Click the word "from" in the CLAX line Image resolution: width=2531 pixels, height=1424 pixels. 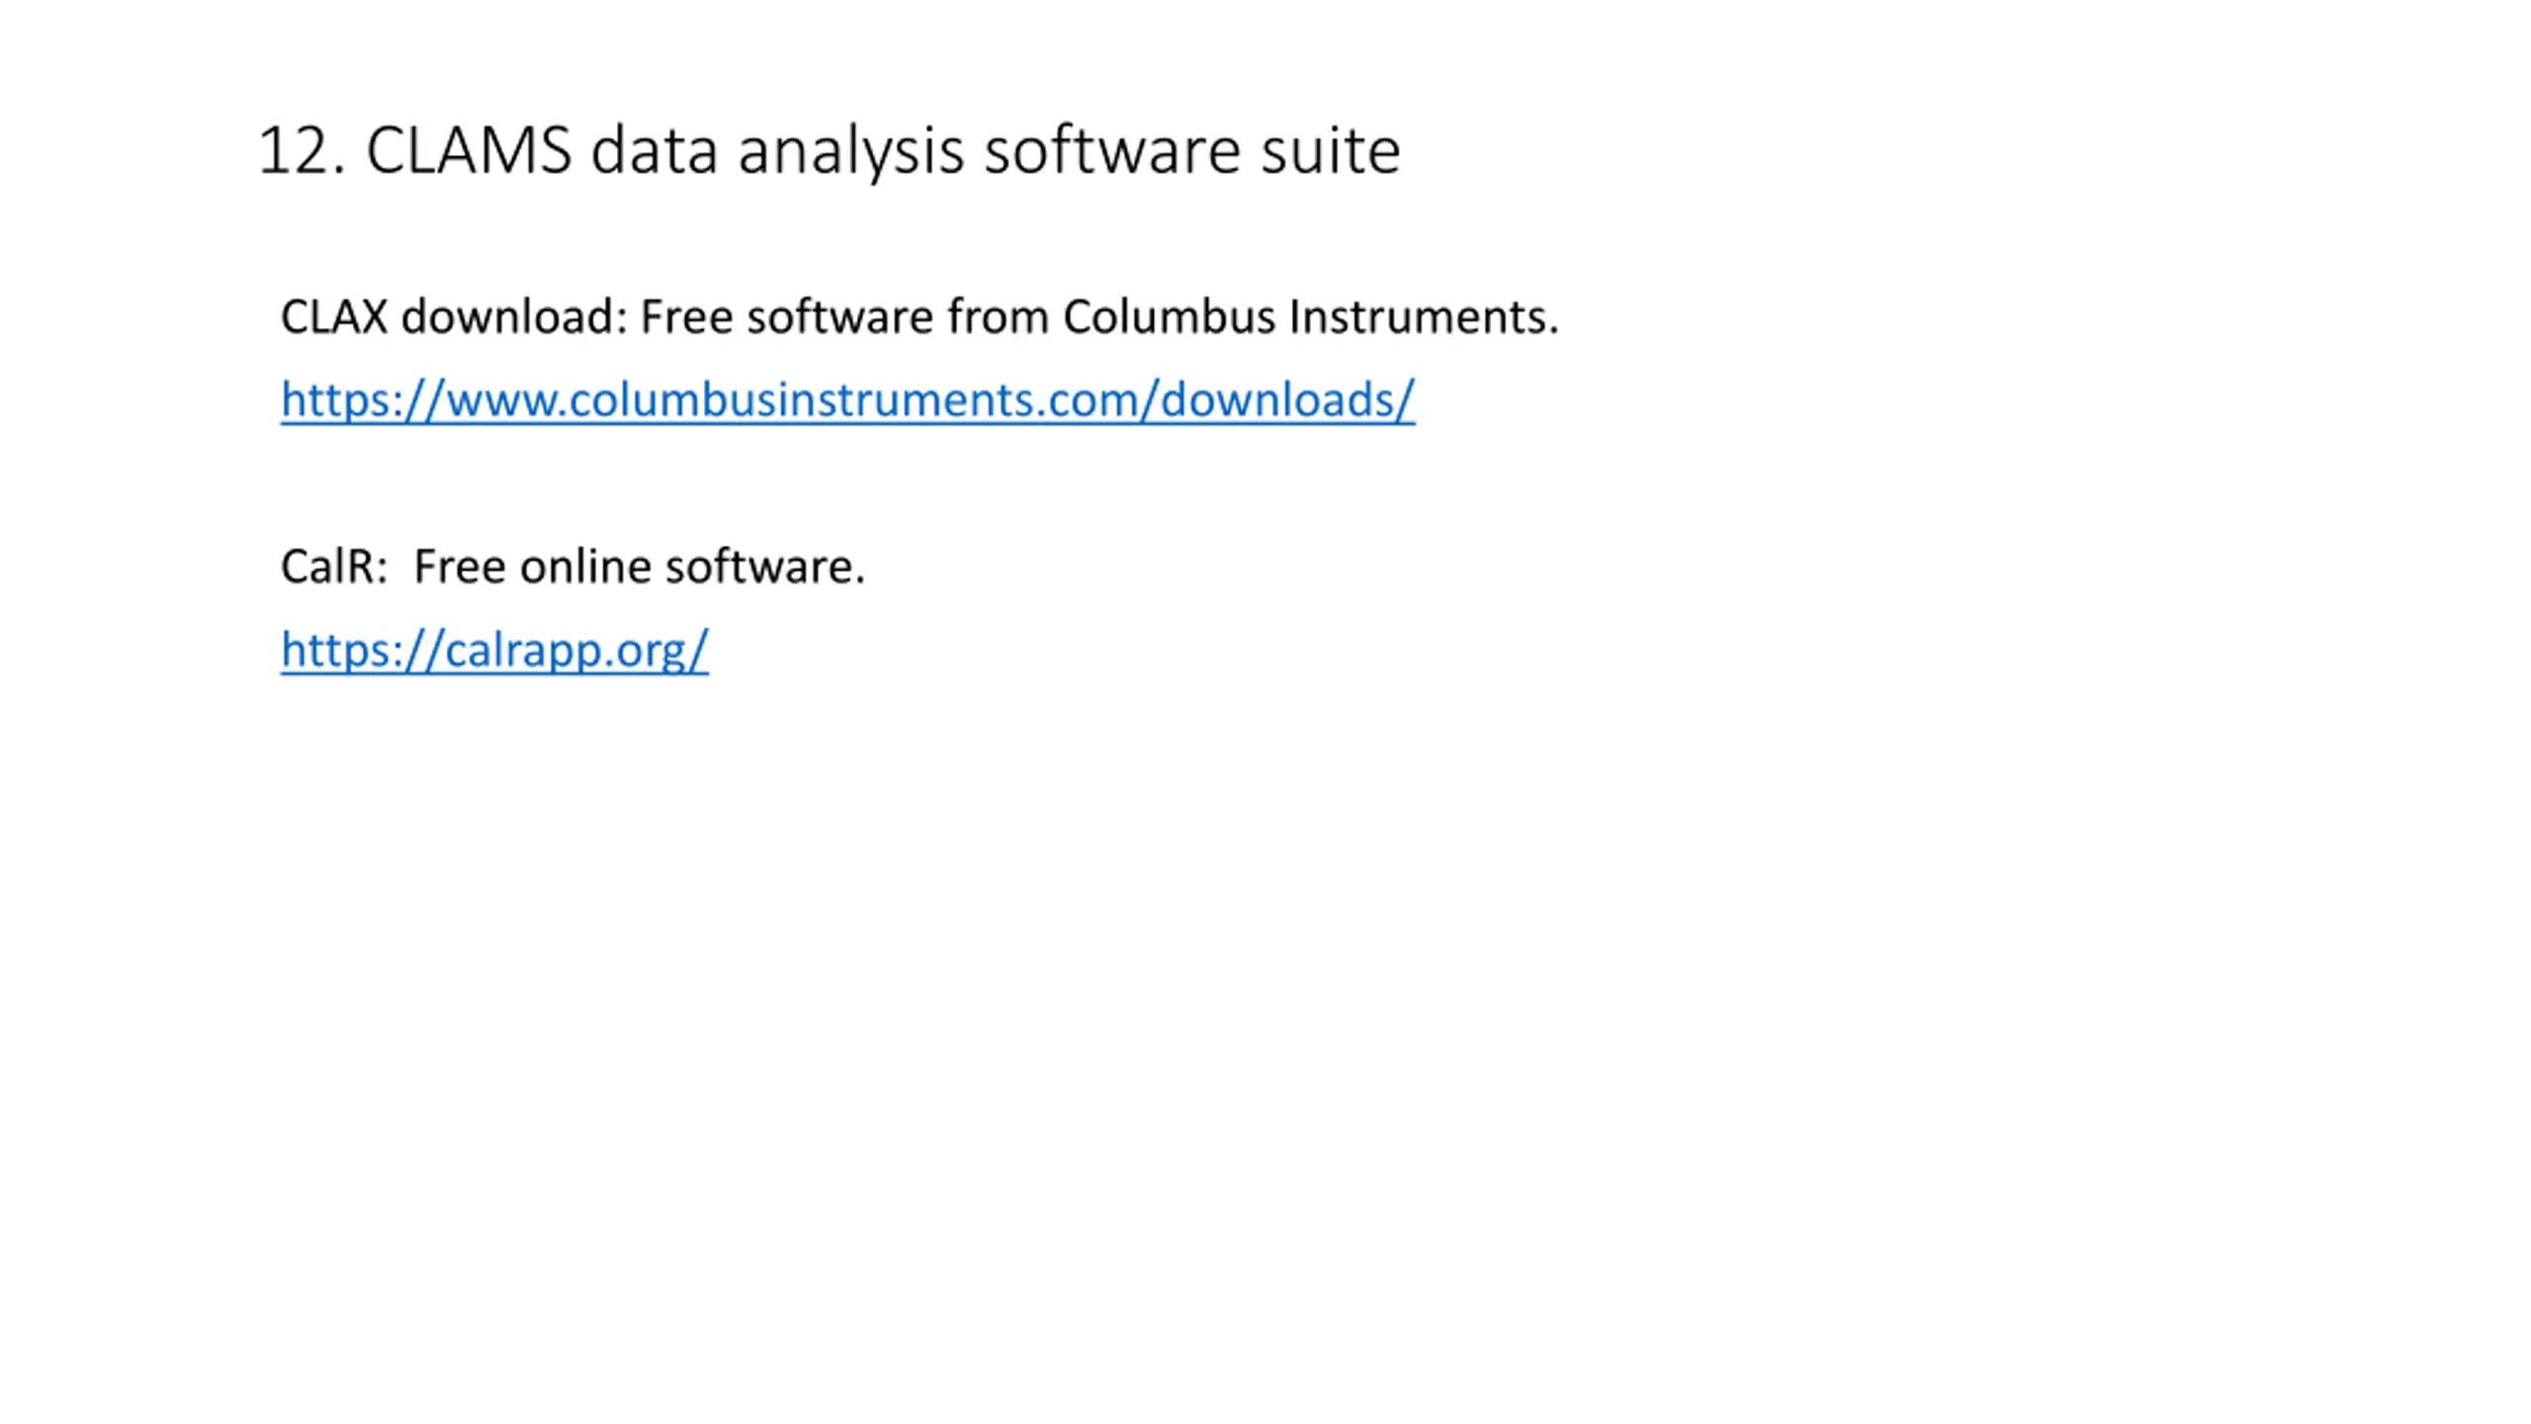[999, 317]
